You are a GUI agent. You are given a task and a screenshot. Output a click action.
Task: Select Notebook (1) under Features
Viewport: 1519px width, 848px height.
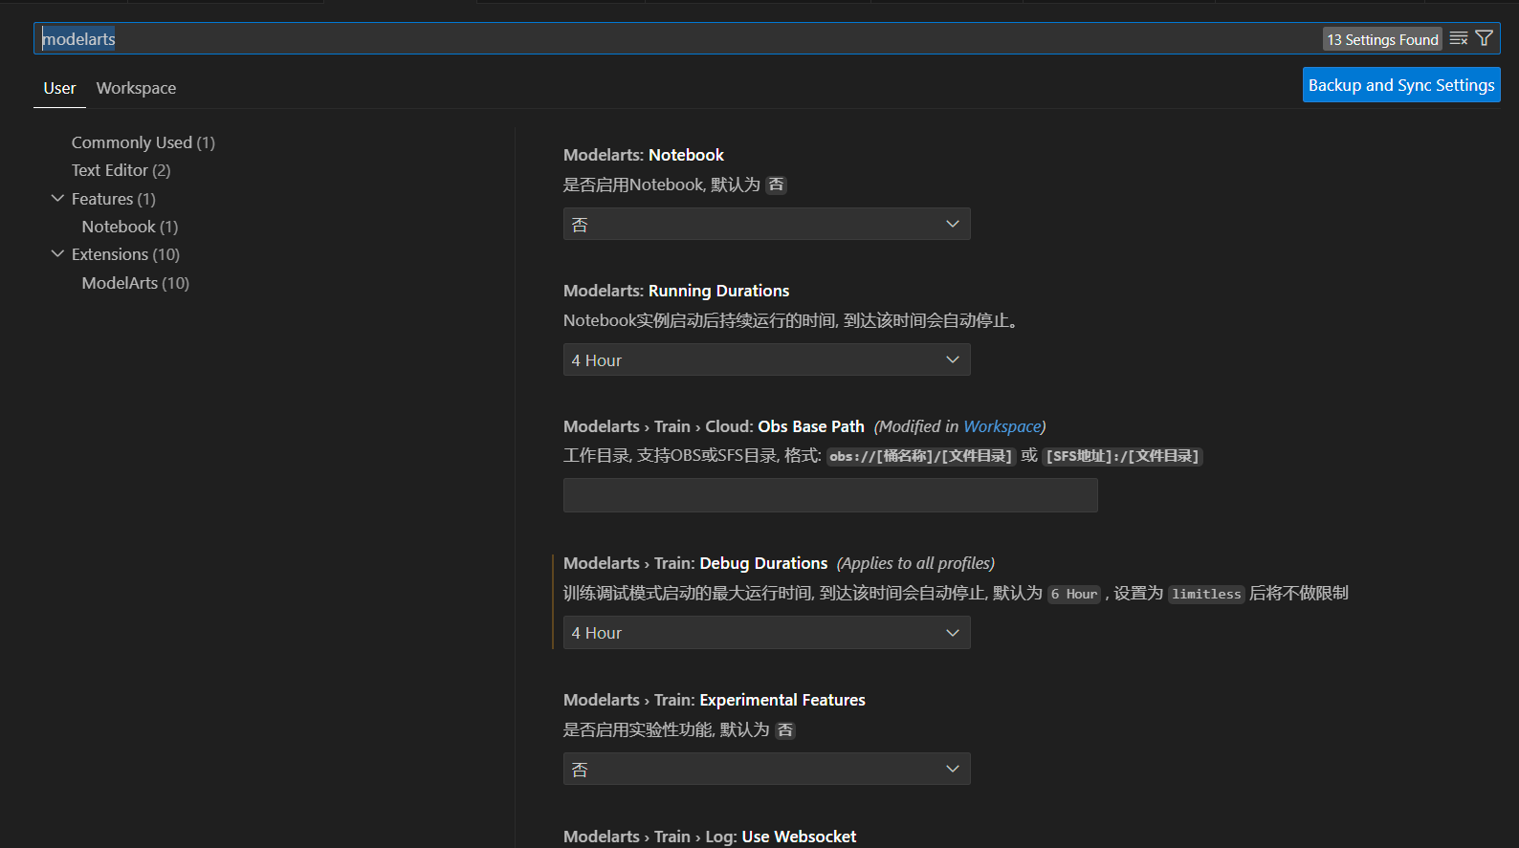click(x=130, y=227)
